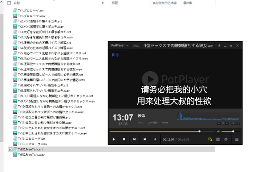Select file Tr13.エピローグ.wav
Image resolution: width=265 pixels, height=172 pixels.
click(30, 144)
